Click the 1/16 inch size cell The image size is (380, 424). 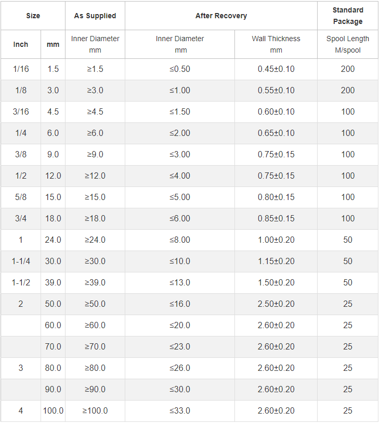(21, 69)
